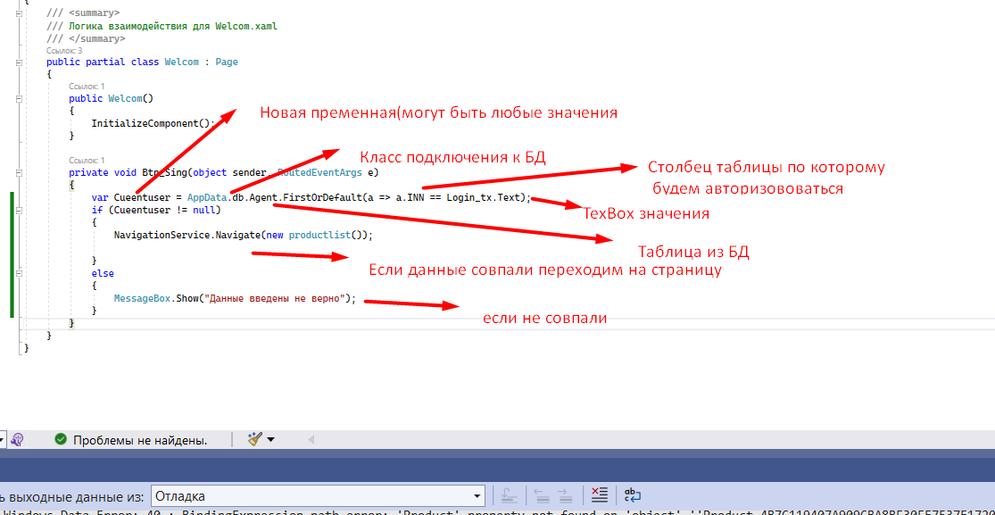995x515 pixels.
Task: Click 'public partial class' keywords
Action: [x=103, y=62]
